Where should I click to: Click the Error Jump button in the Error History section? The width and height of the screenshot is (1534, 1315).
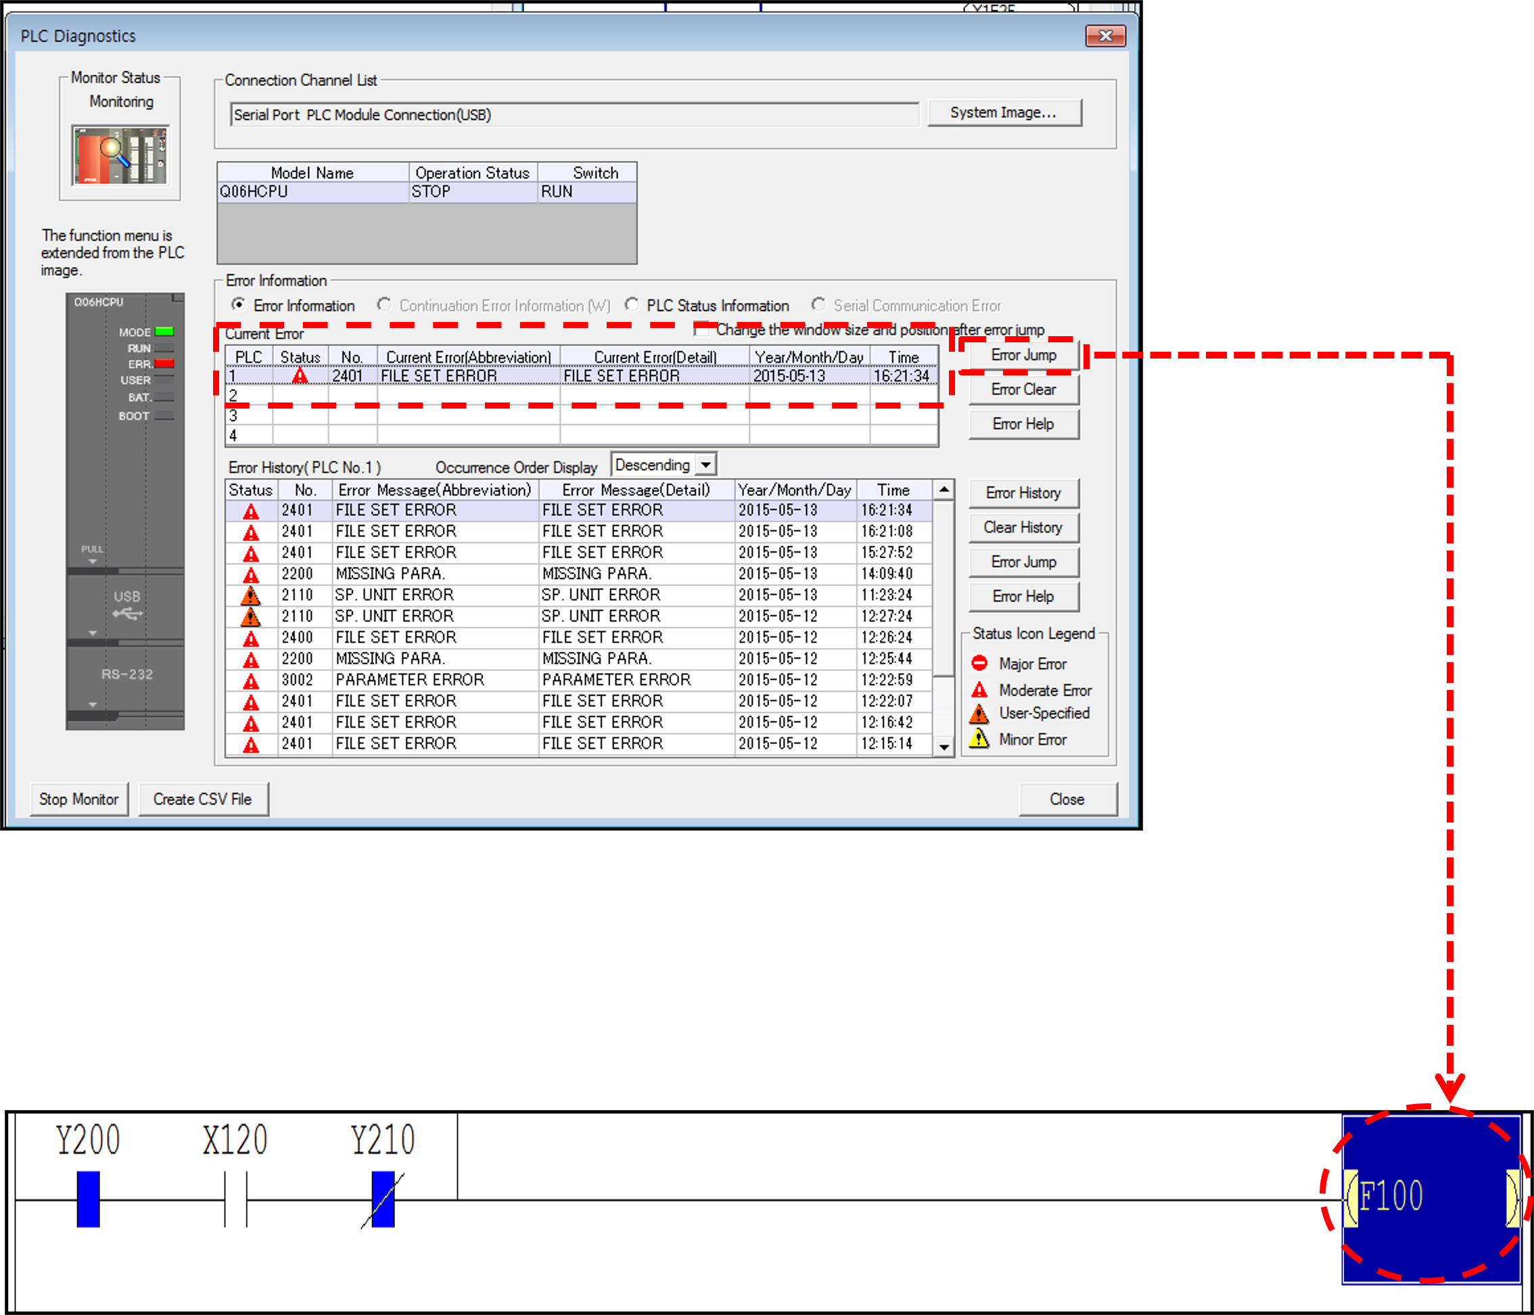click(x=1024, y=563)
